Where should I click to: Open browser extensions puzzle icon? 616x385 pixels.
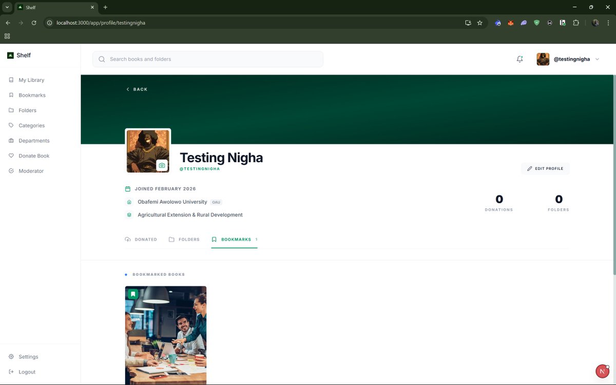[x=576, y=23]
